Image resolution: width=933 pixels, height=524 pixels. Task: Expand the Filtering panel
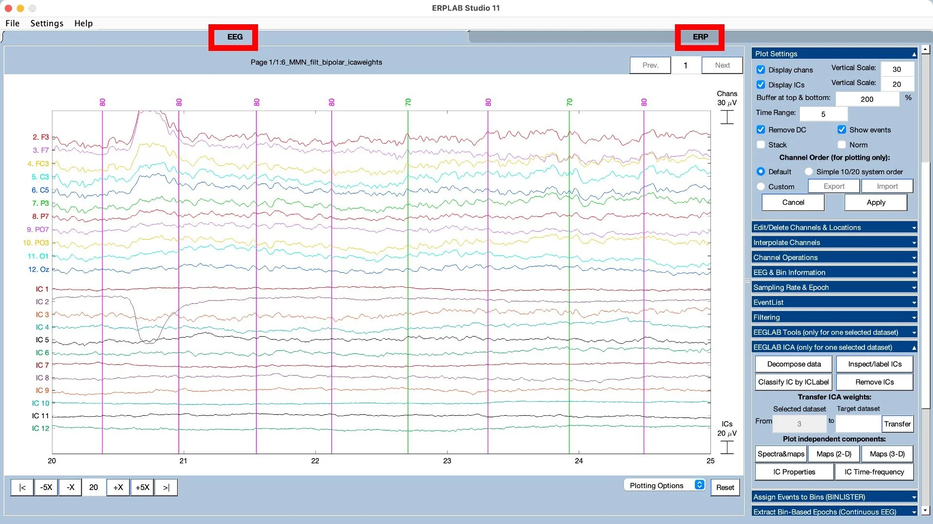[833, 317]
